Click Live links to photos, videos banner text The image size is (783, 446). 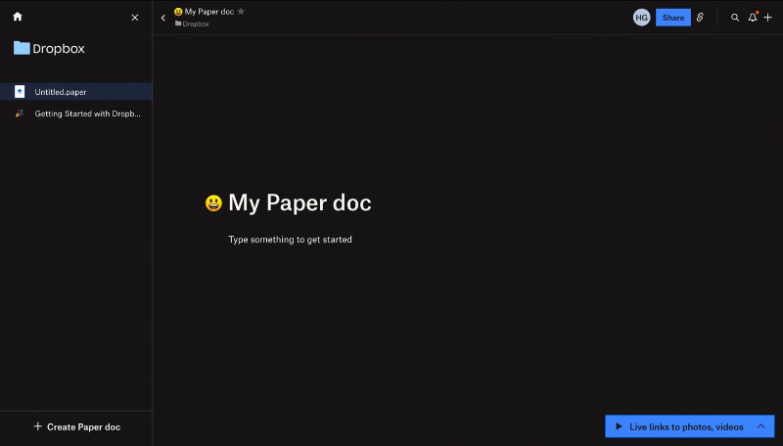pyautogui.click(x=686, y=427)
